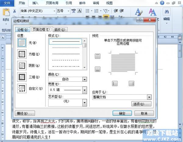Open Word Help question mark icon

(x=162, y=3)
